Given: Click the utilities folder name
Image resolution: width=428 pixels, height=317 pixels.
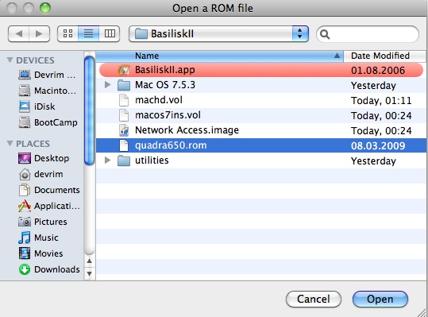Looking at the screenshot, I should click(x=152, y=160).
